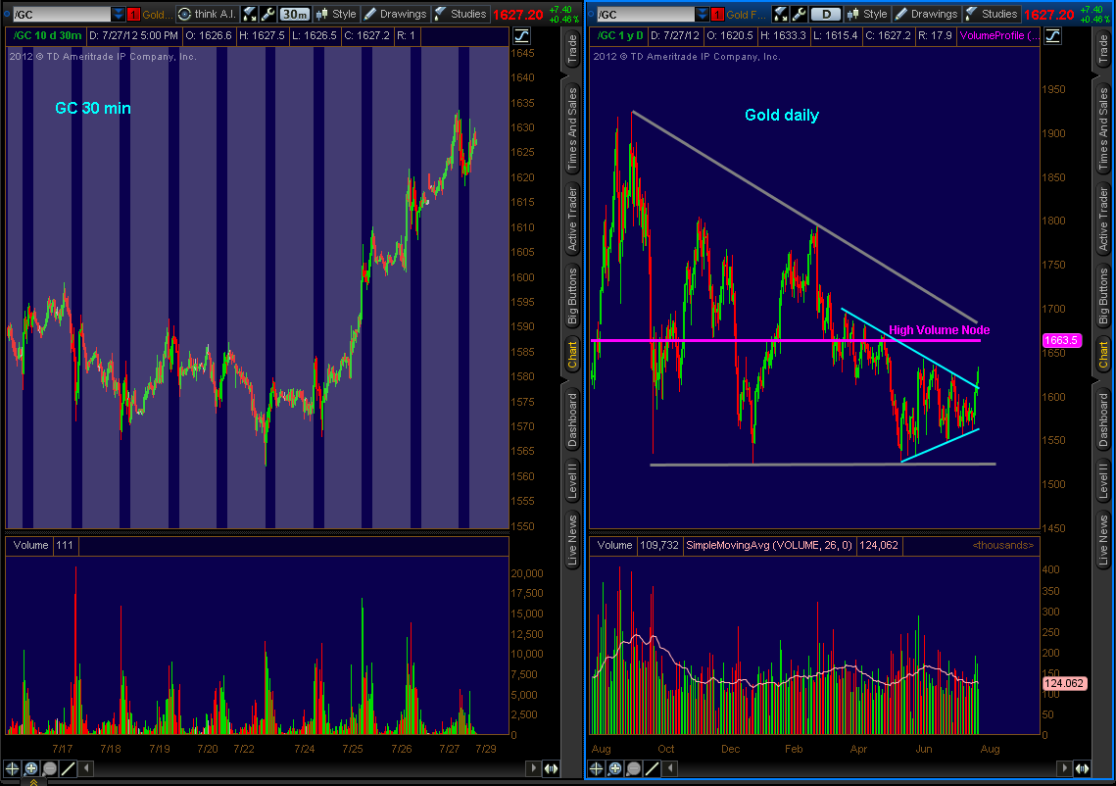The width and height of the screenshot is (1116, 786).
Task: Select the crosshair pan tool below daily chart
Action: coord(598,768)
